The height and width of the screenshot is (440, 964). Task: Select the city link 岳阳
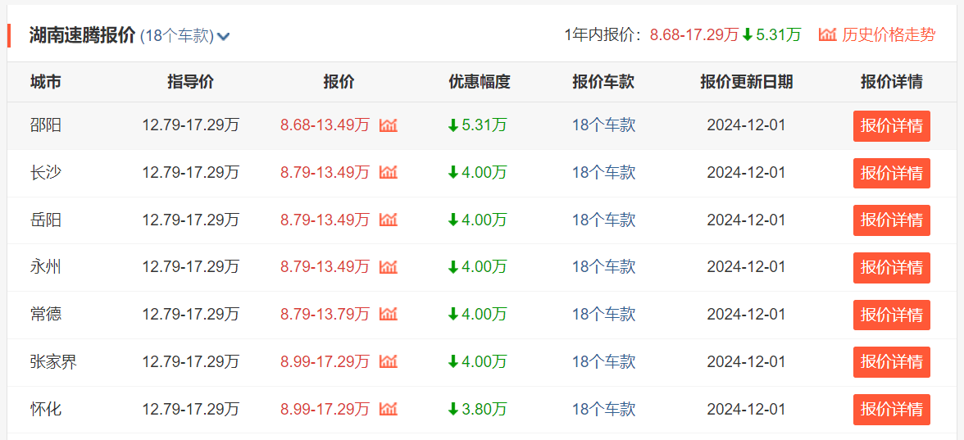(46, 220)
